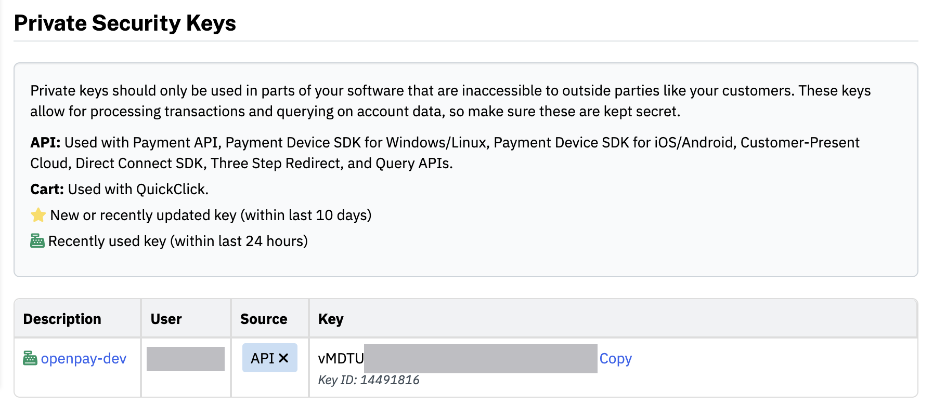The width and height of the screenshot is (933, 406).
Task: Remove the API source tag with X
Action: click(283, 358)
